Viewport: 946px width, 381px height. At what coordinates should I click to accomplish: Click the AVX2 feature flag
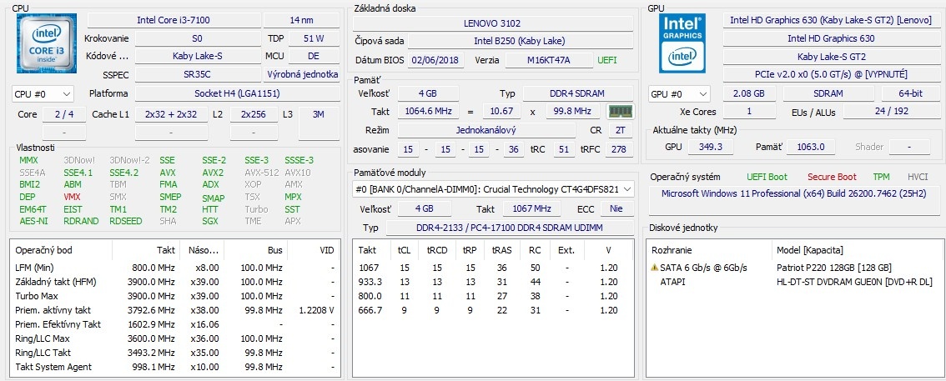[213, 173]
